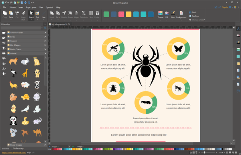This screenshot has width=241, height=155.
Task: Click the Paste icon
Action: (x=11, y=13)
